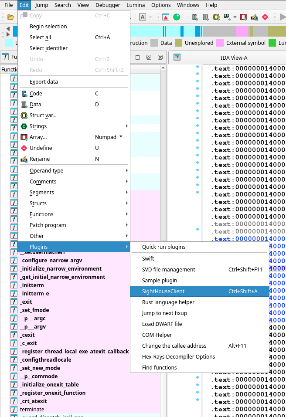Click the Undefine red diamond toolbar icon
This screenshot has width=286, height=417.
pyautogui.click(x=265, y=17)
